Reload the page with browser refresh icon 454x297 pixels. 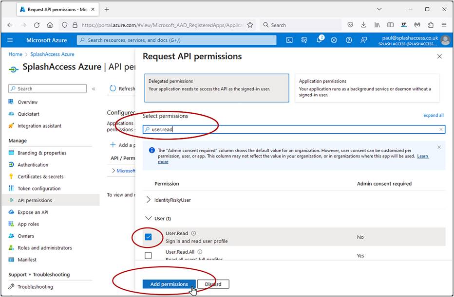[37, 25]
